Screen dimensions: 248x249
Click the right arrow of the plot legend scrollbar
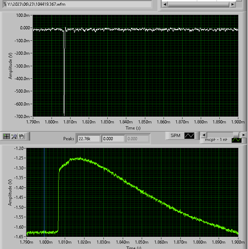(244, 135)
